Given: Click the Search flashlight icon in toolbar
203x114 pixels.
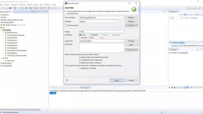Looking at the screenshot, I should (54, 8).
